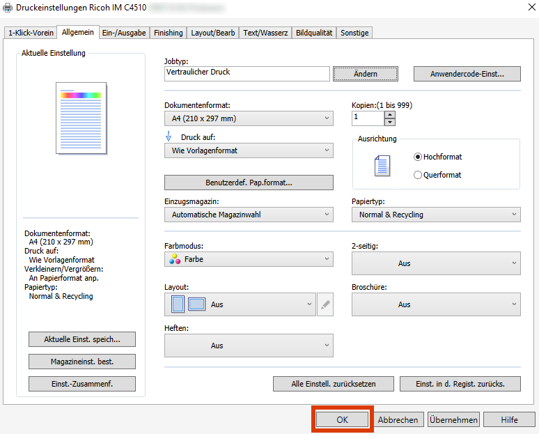Screen dimensions: 539x434
Task: Expand the Broschüre dropdown
Action: coord(436,304)
